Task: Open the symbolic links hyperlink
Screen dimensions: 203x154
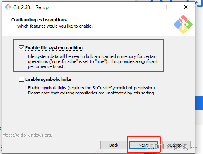Action: pyautogui.click(x=54, y=88)
